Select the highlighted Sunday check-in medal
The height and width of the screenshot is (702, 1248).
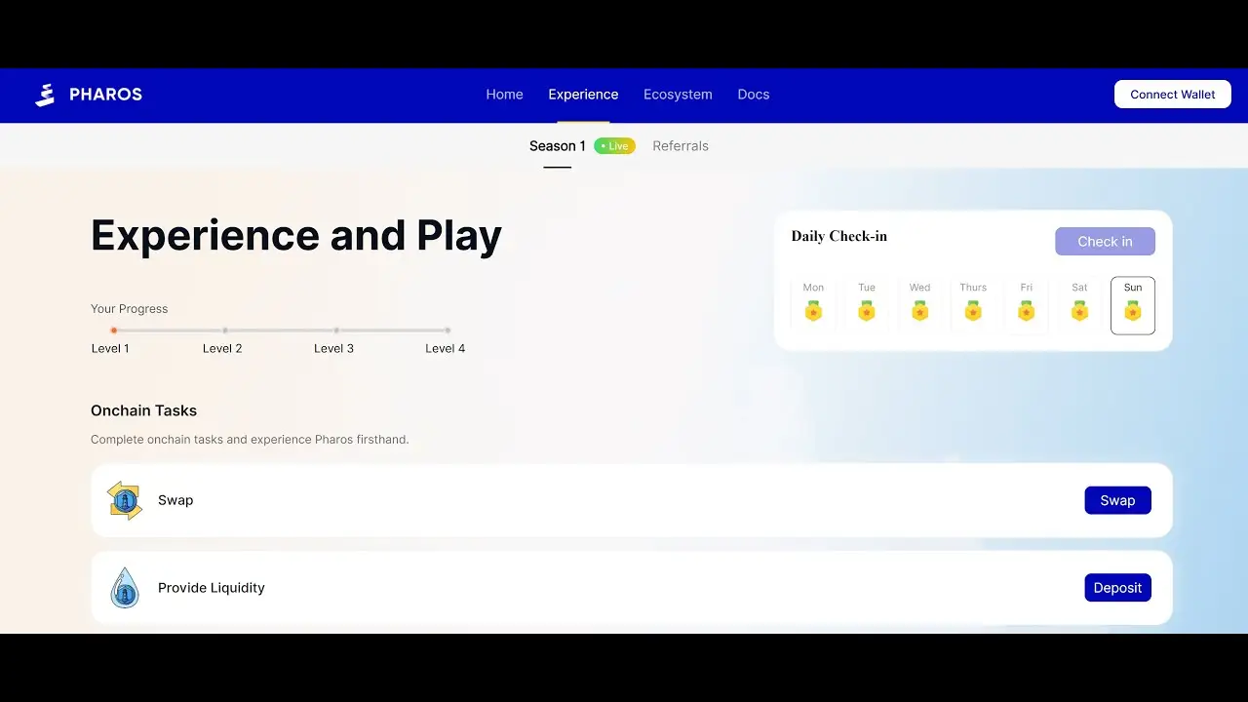point(1132,311)
